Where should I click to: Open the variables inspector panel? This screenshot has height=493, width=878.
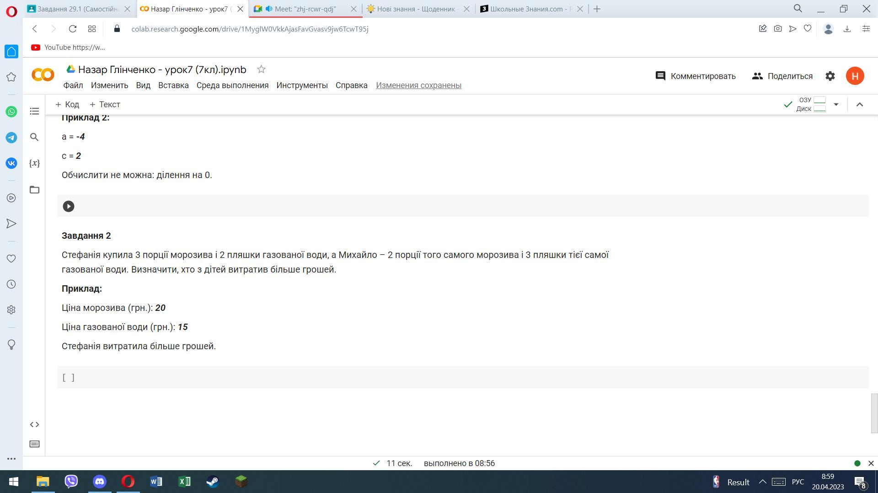click(x=34, y=163)
